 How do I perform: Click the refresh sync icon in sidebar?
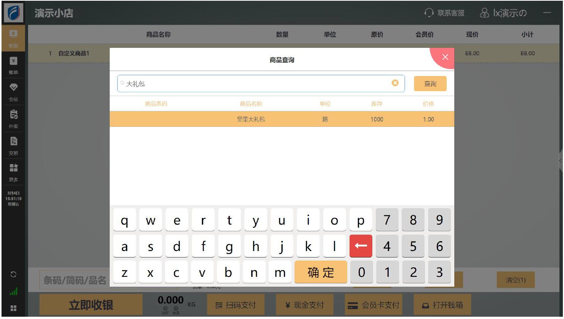pos(13,274)
